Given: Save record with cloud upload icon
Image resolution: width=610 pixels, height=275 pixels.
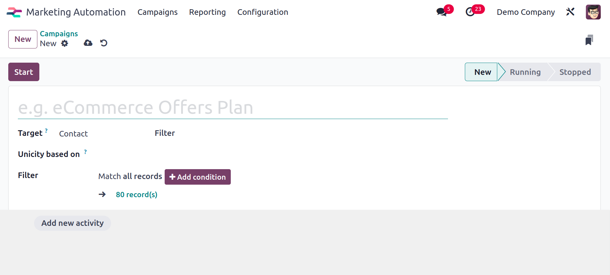Looking at the screenshot, I should click(88, 43).
